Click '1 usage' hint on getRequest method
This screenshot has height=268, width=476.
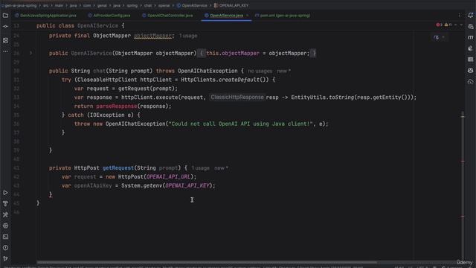point(200,168)
